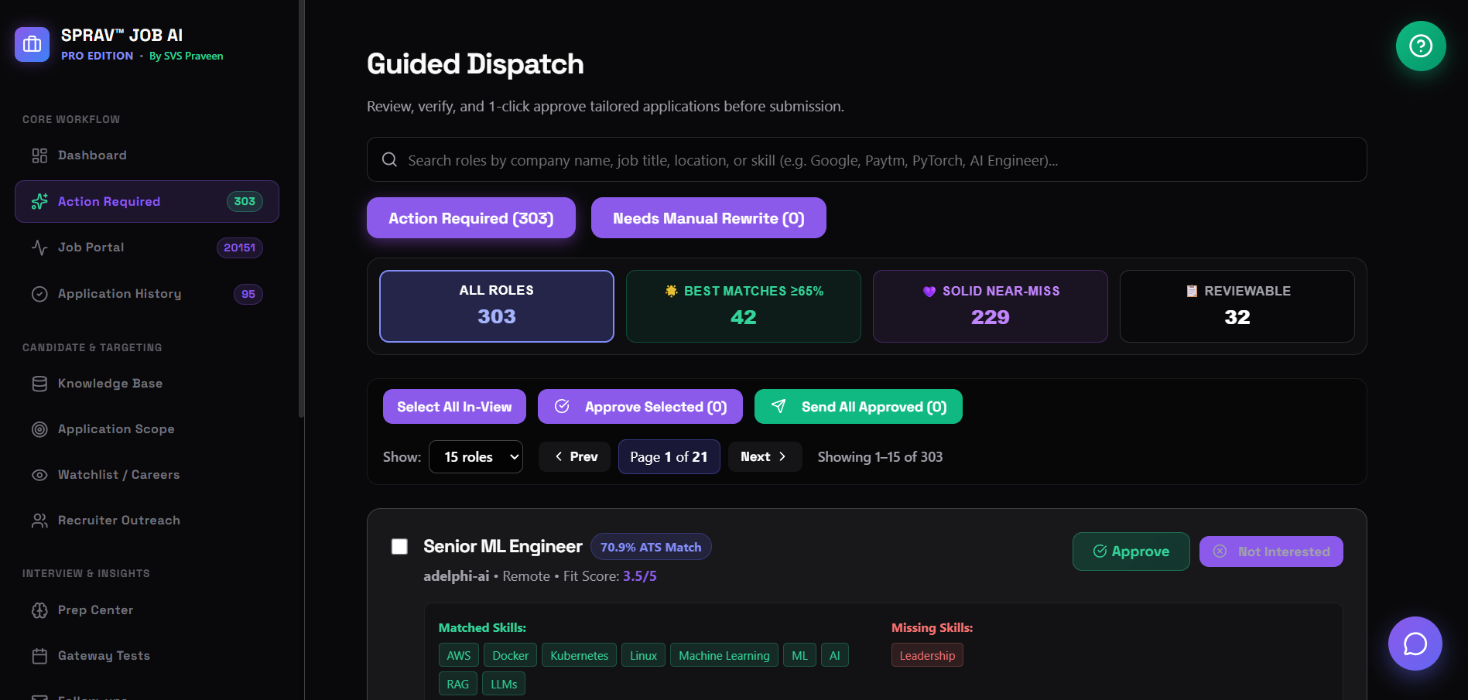Filter by Solid Near-Miss 229 card
The width and height of the screenshot is (1468, 700).
[x=991, y=306]
